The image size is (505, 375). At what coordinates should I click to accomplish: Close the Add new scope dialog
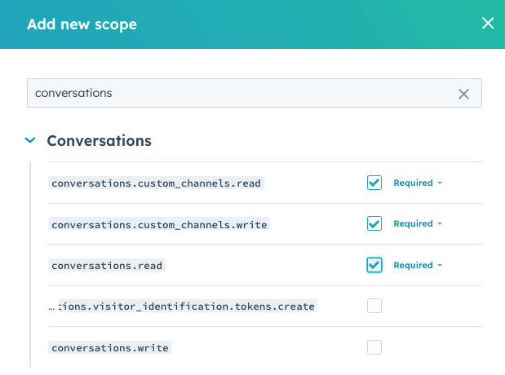coord(488,23)
